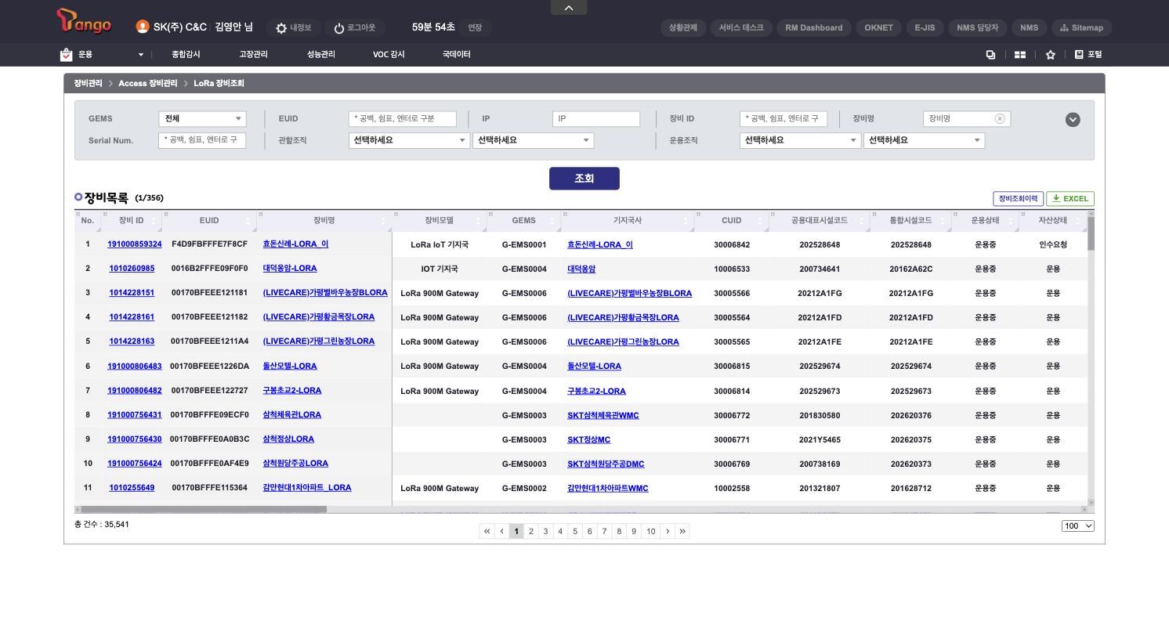The height and width of the screenshot is (636, 1169).
Task: Open the Sitemap link
Action: (x=1082, y=28)
